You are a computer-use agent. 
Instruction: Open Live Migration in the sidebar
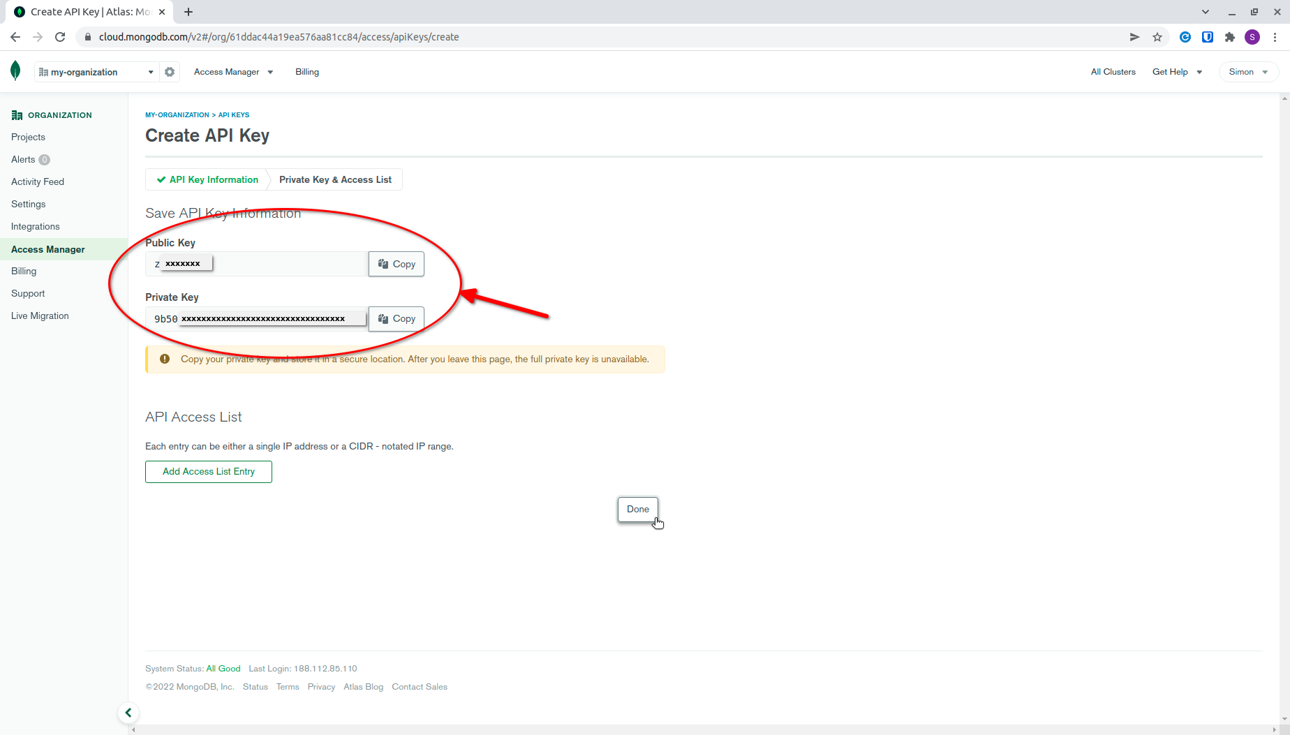40,315
